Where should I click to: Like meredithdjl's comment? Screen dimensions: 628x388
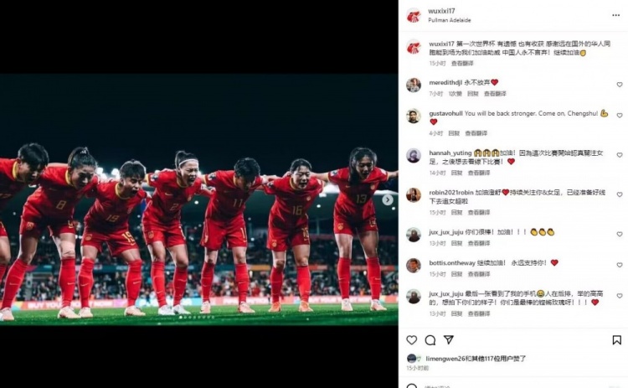point(620,85)
